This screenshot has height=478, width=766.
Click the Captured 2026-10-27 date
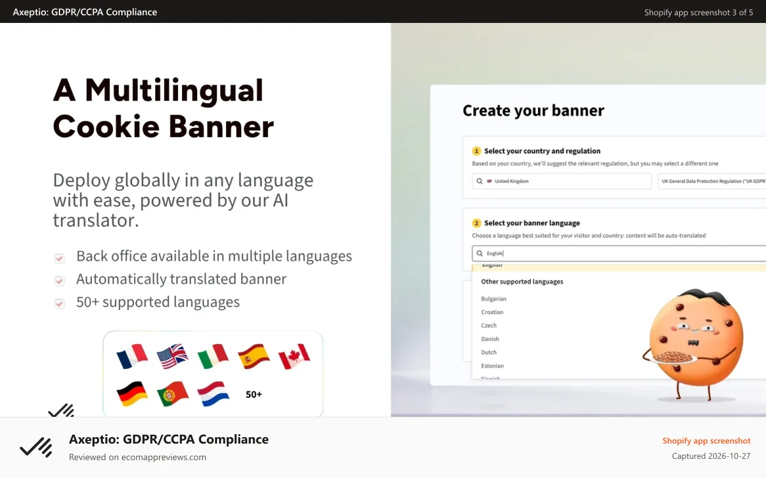click(711, 456)
